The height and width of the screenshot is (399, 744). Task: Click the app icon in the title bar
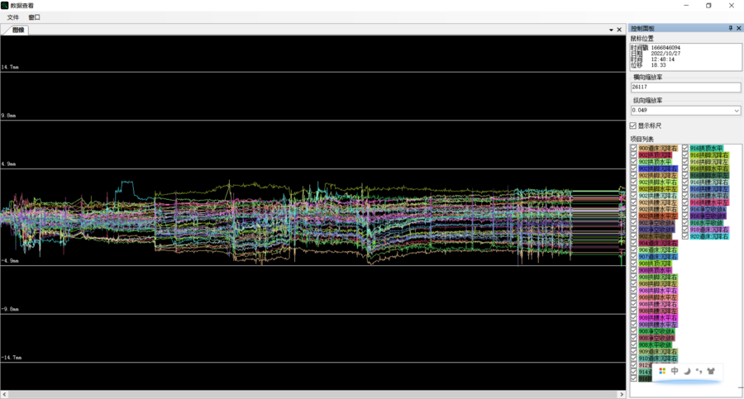coord(5,5)
